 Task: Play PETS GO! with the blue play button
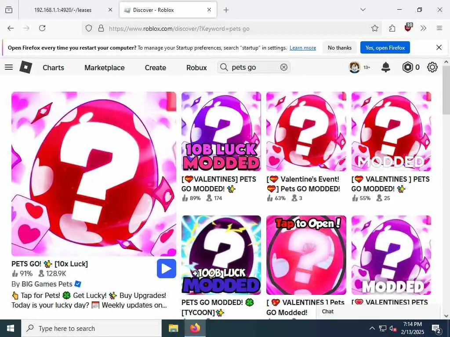coord(167,269)
